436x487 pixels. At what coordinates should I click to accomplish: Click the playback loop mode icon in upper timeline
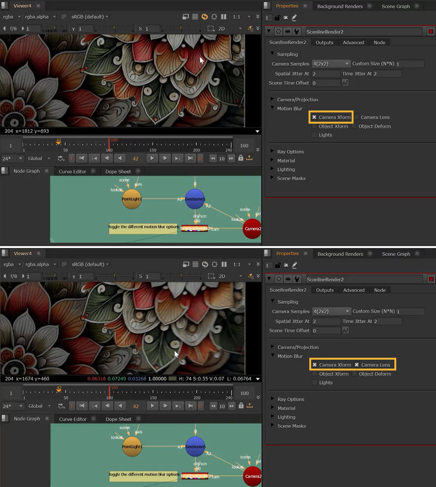click(x=61, y=158)
